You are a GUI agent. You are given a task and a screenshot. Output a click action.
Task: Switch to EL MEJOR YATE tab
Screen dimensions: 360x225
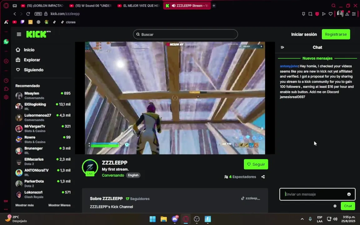(x=139, y=6)
